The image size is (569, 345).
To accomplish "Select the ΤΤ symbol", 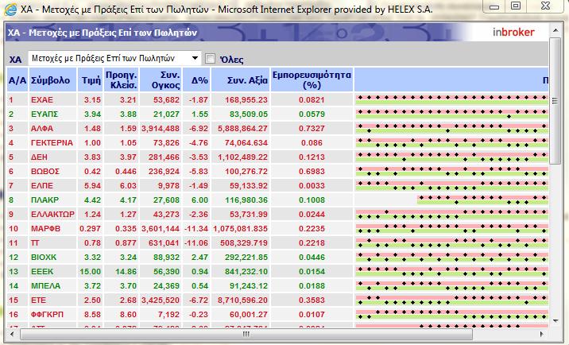I will point(35,243).
